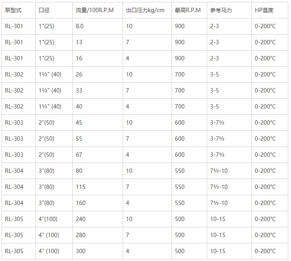Click RL-302 in the 26 flow row

coord(14,74)
